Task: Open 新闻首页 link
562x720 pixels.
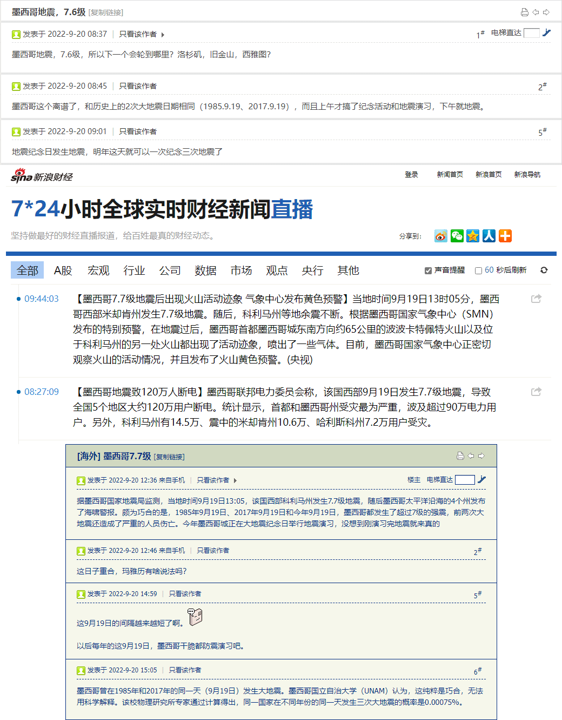Action: [450, 174]
